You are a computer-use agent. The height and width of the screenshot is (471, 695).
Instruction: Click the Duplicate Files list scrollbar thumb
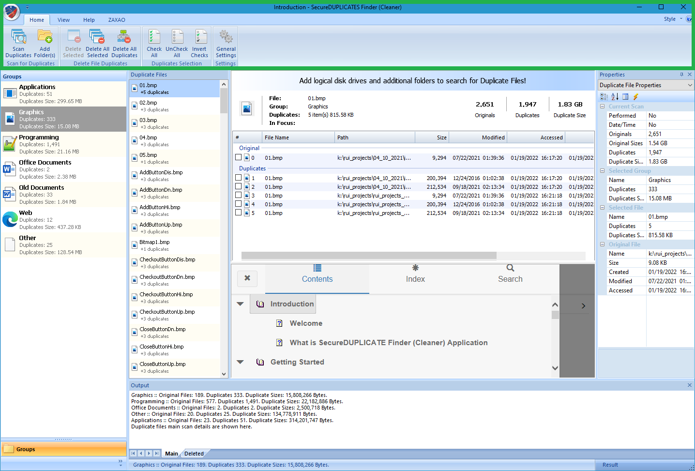point(224,101)
